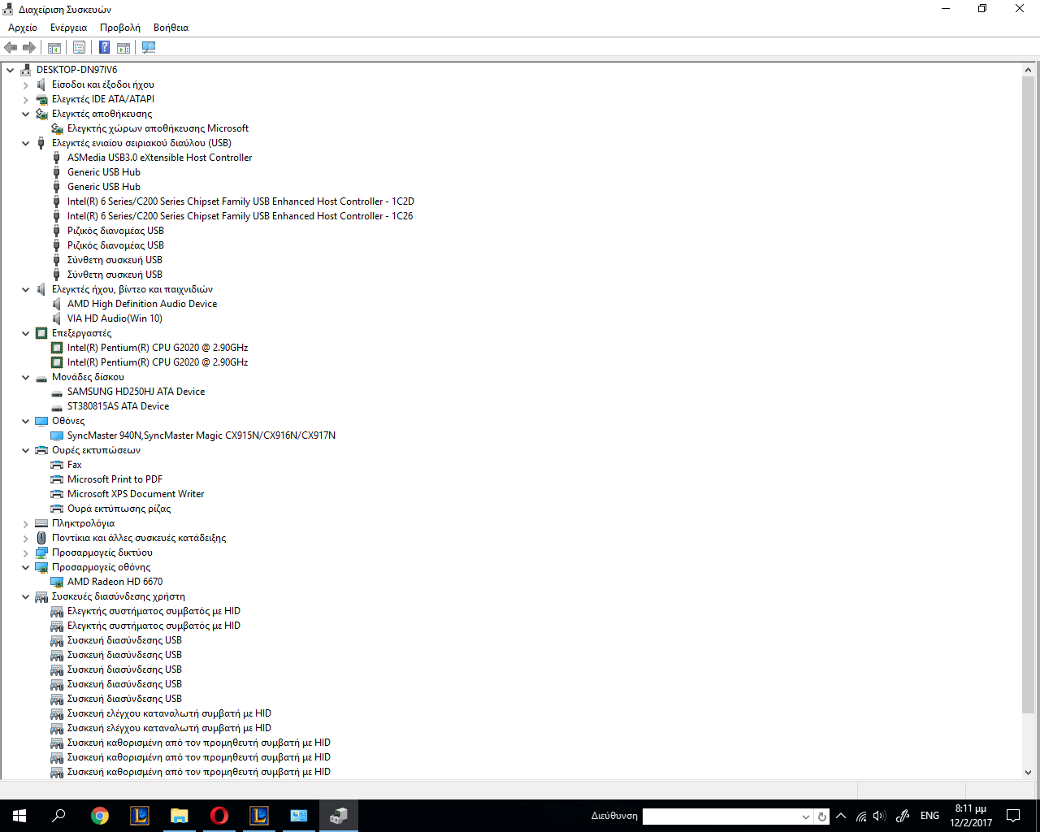Click the blue Help question mark icon
Screen dimensions: 1040x832
pyautogui.click(x=105, y=47)
